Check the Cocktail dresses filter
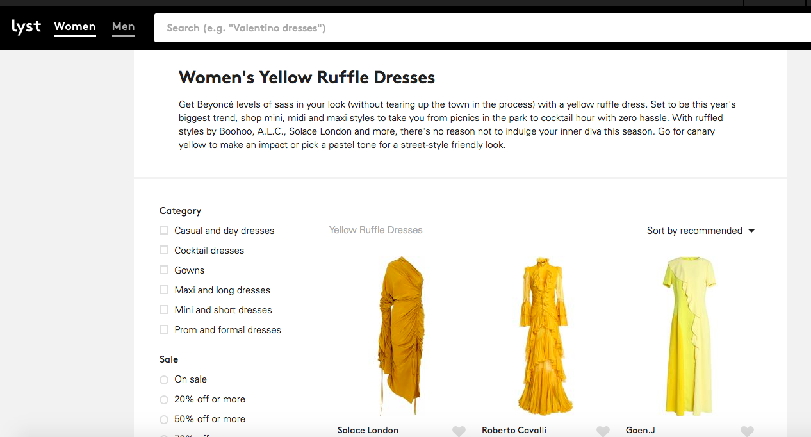The height and width of the screenshot is (437, 811). pyautogui.click(x=164, y=250)
